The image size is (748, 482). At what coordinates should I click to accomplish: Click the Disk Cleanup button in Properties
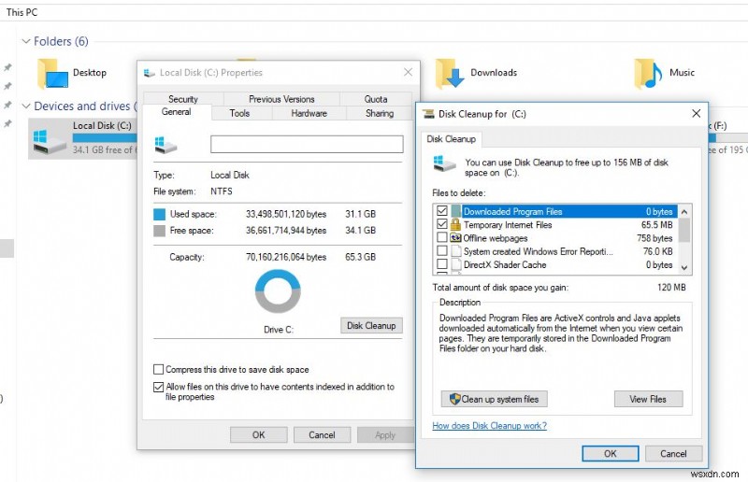pyautogui.click(x=371, y=326)
